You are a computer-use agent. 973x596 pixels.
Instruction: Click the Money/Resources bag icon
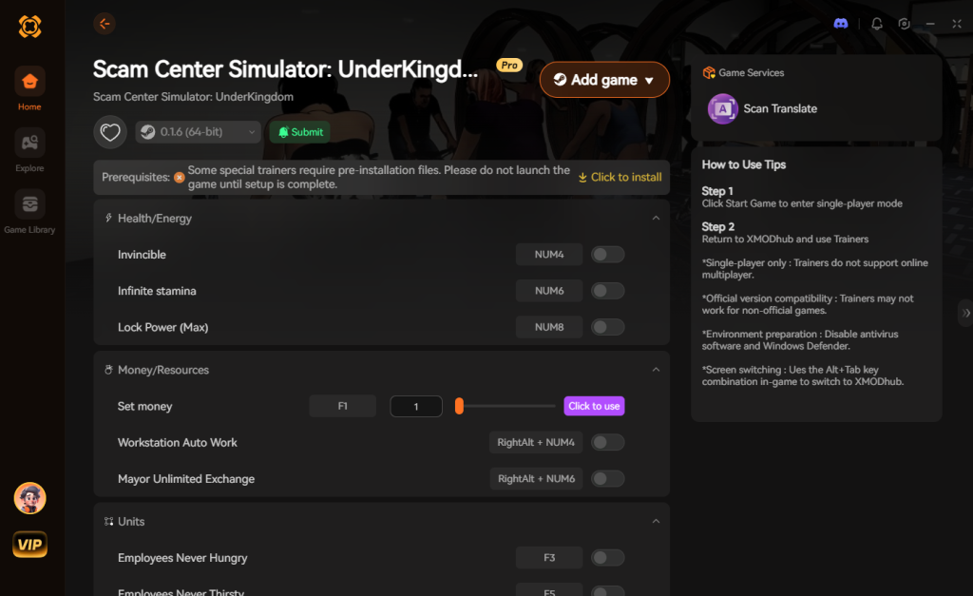[108, 370]
